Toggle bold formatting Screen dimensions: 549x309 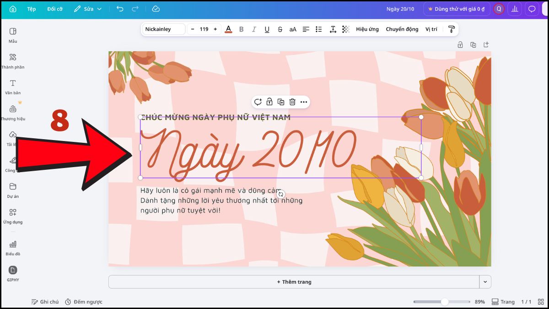[x=242, y=29]
